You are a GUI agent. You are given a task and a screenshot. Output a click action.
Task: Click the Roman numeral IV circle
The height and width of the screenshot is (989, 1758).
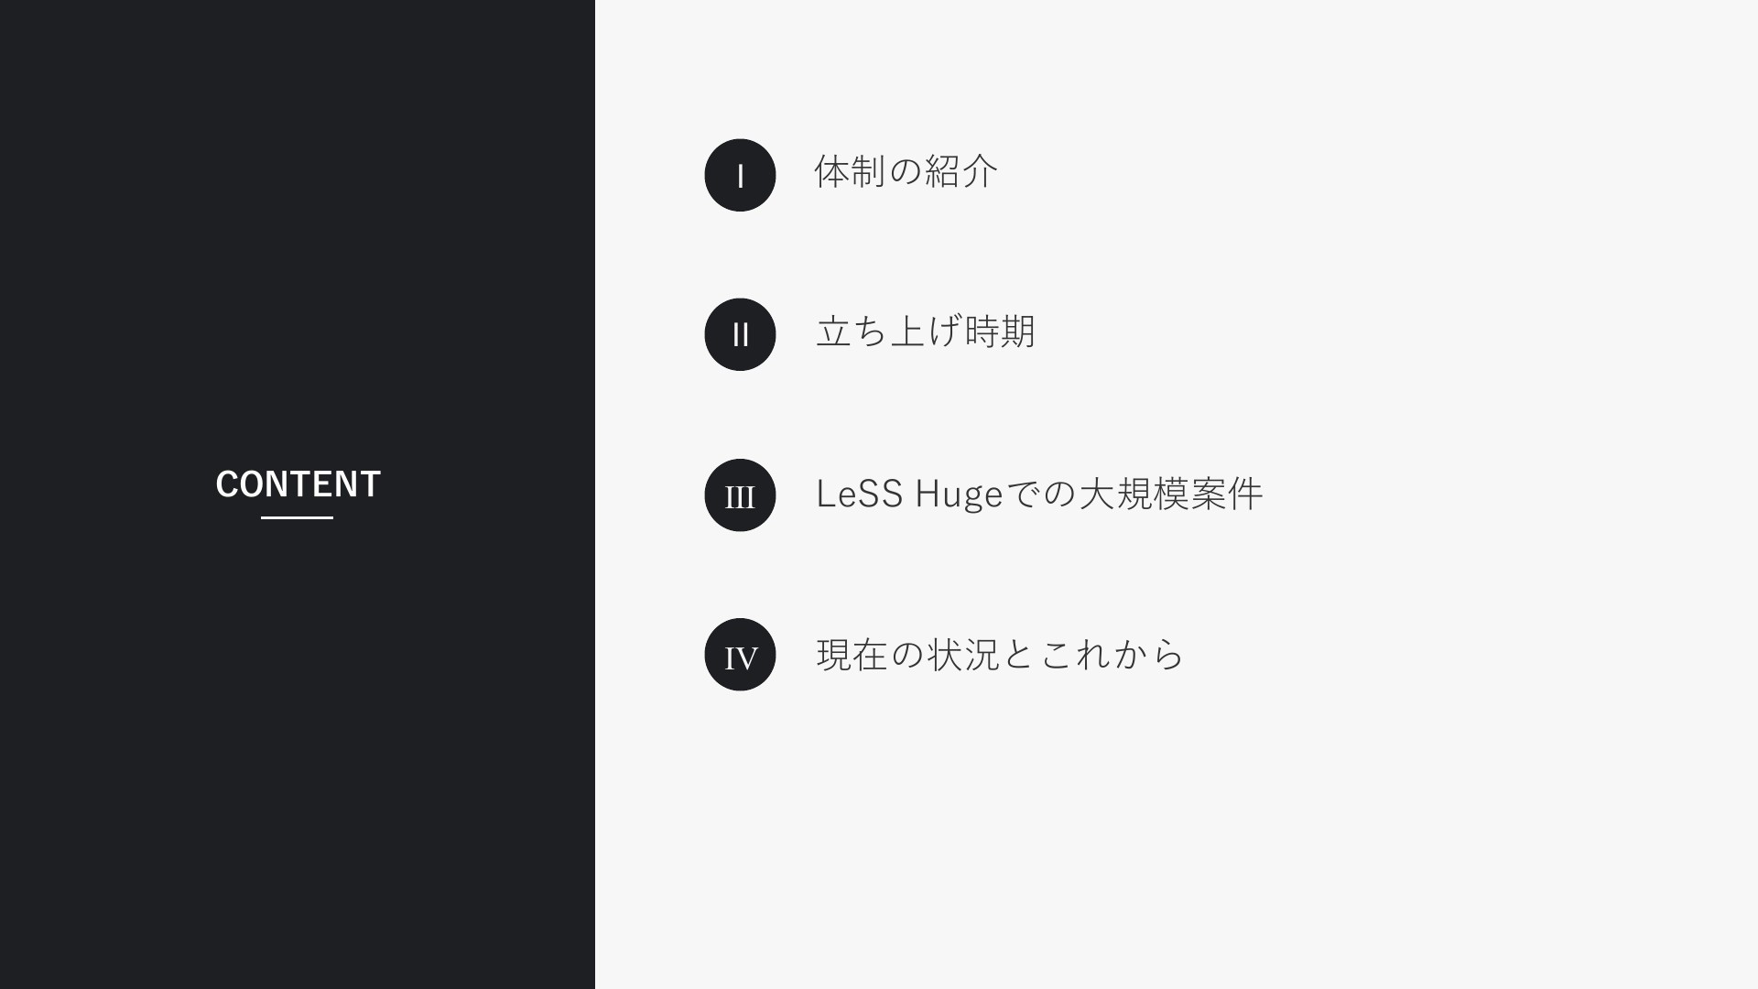point(740,655)
